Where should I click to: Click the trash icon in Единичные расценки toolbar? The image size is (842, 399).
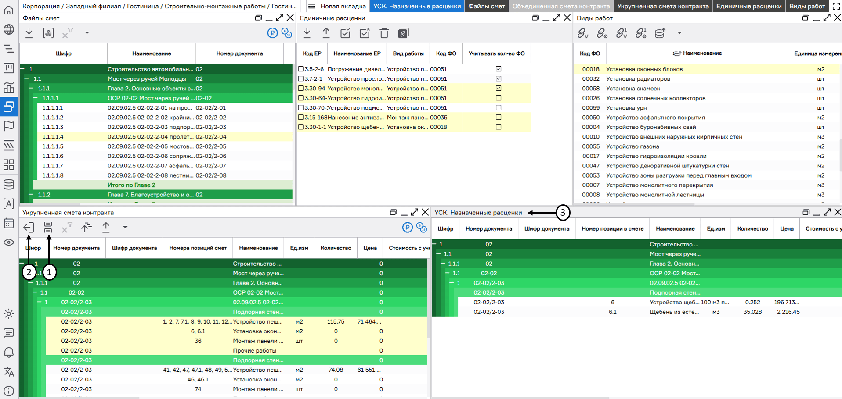(x=384, y=33)
